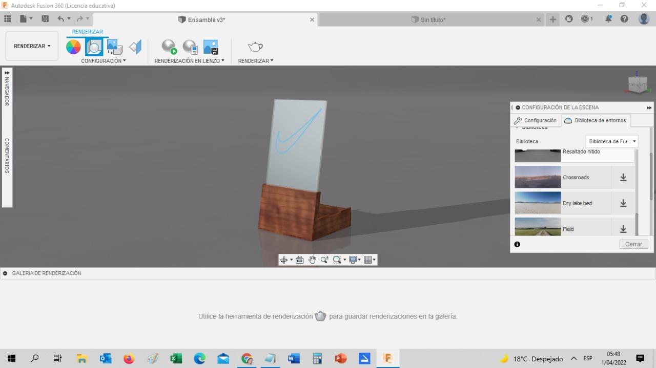Open Excel from the taskbar
Viewport: 656px width, 368px height.
tap(176, 359)
